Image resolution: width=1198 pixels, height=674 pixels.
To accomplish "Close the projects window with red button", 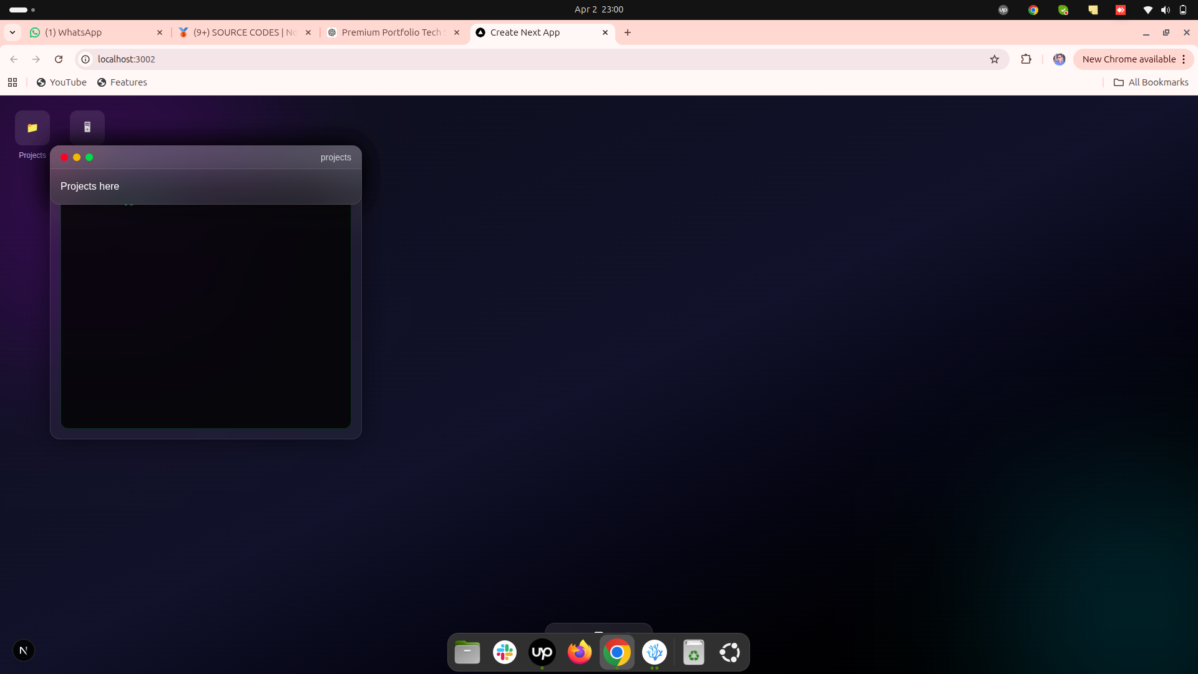I will [x=64, y=157].
